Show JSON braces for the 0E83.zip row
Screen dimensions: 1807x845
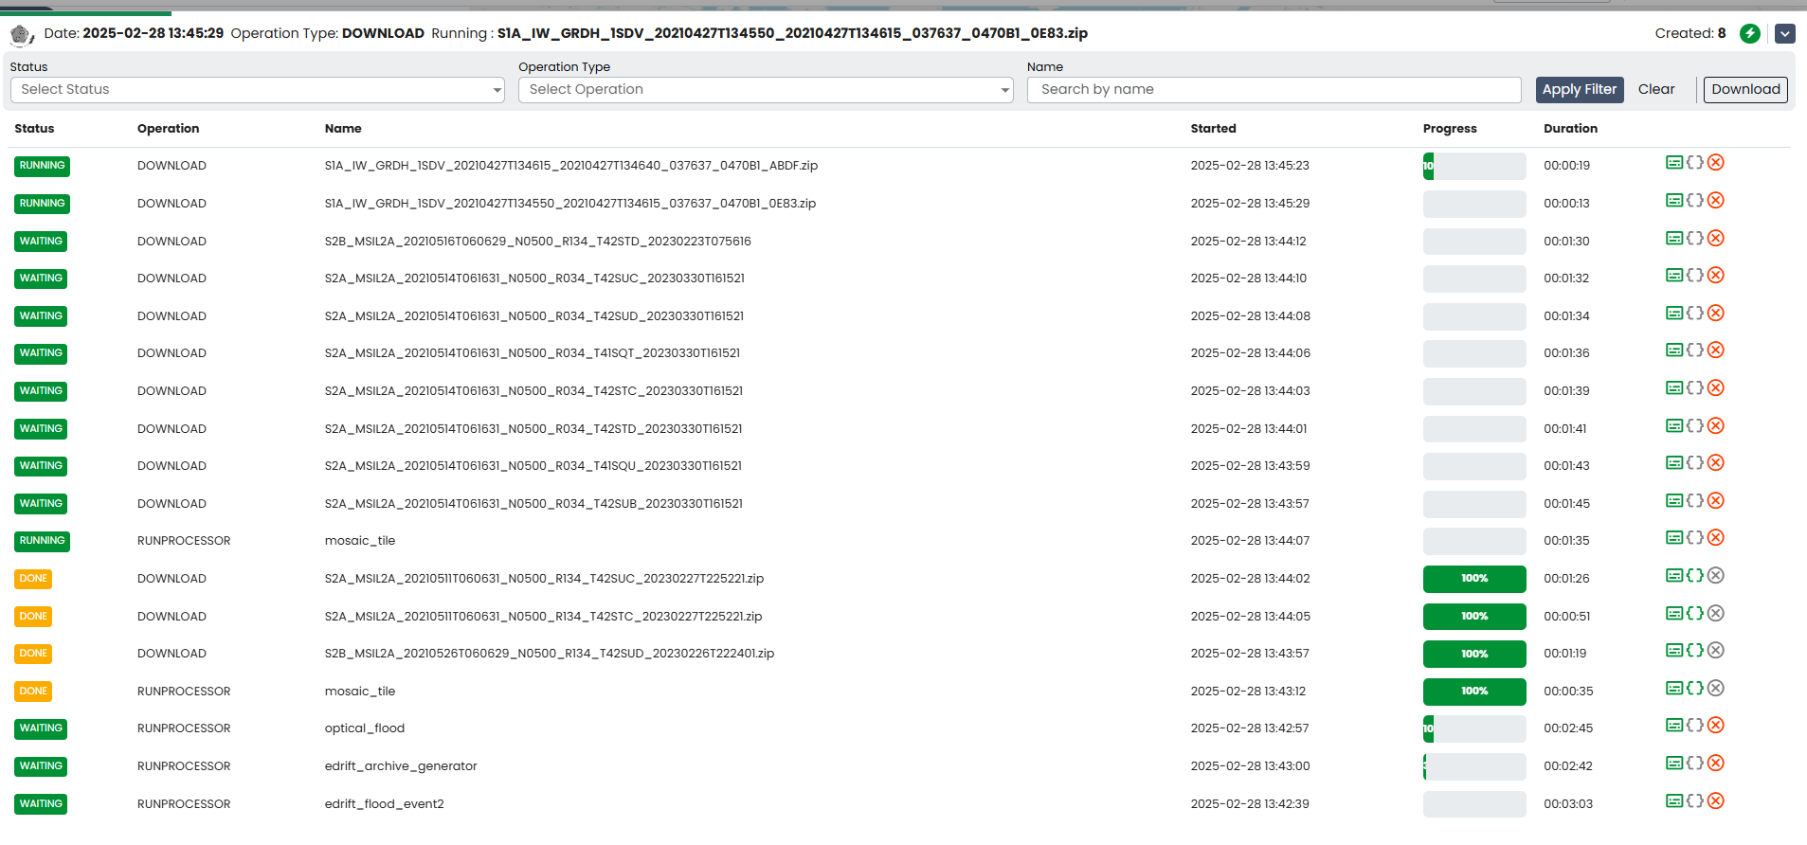tap(1695, 201)
